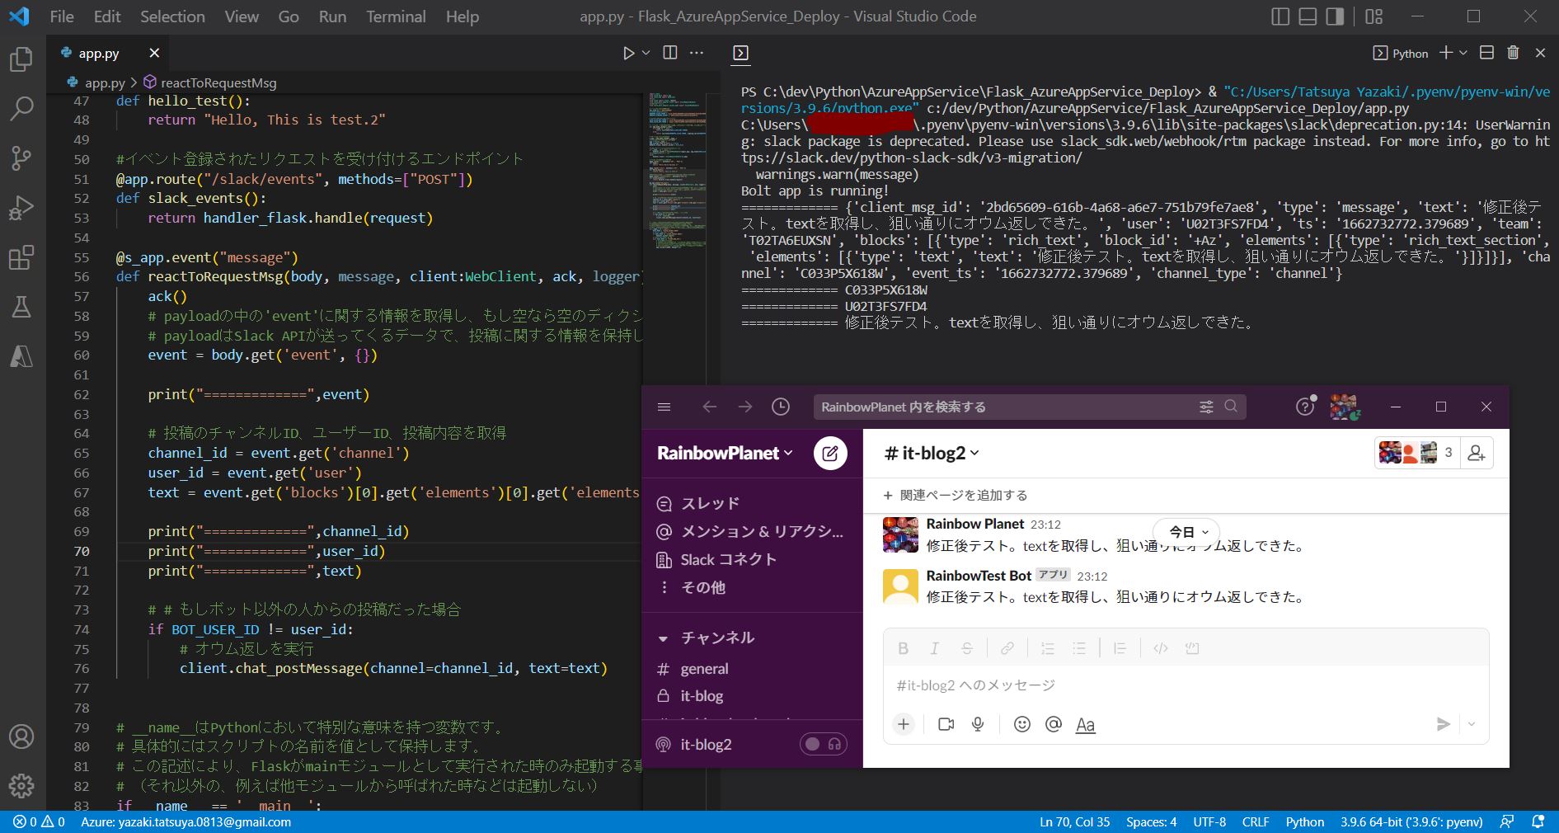Select the app.py editor tab
This screenshot has width=1559, height=833.
[x=99, y=53]
